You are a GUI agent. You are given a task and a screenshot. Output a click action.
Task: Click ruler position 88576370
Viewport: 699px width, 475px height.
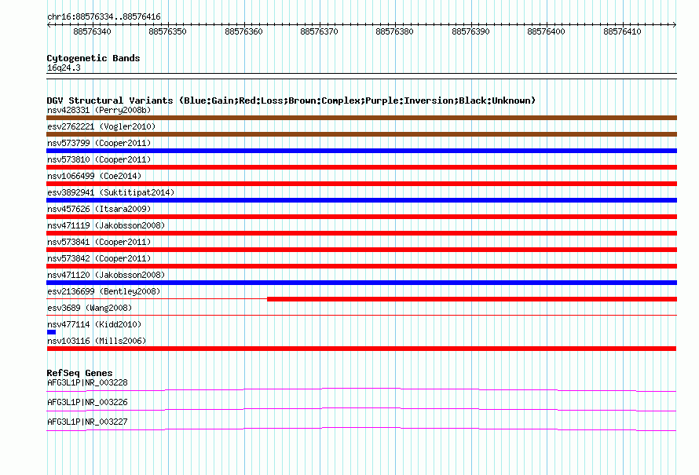[319, 31]
